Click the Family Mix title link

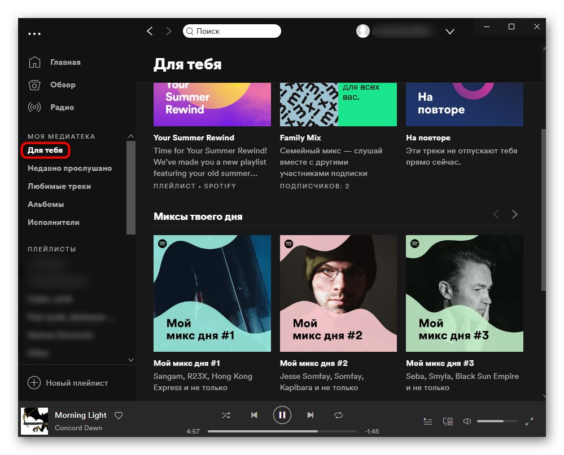pyautogui.click(x=300, y=138)
